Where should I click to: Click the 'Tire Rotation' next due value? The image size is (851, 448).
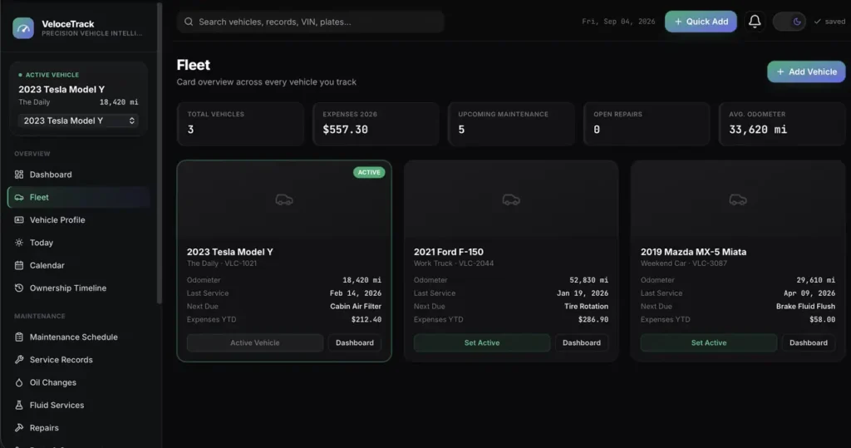point(586,306)
